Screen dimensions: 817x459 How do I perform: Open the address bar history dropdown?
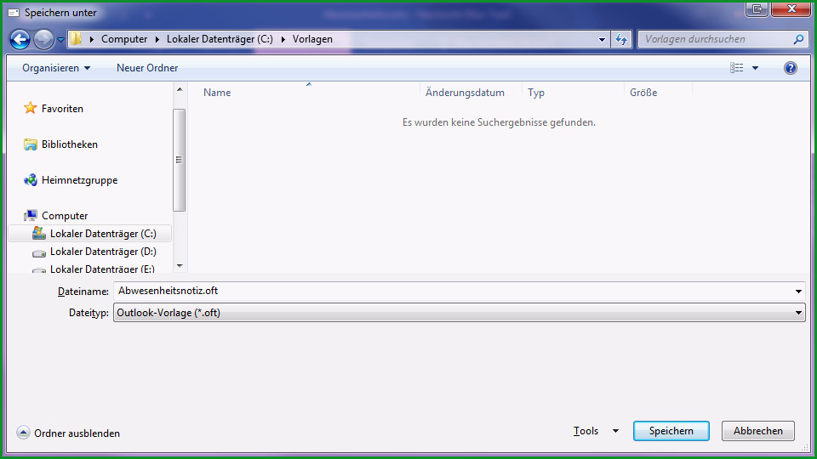click(x=602, y=40)
